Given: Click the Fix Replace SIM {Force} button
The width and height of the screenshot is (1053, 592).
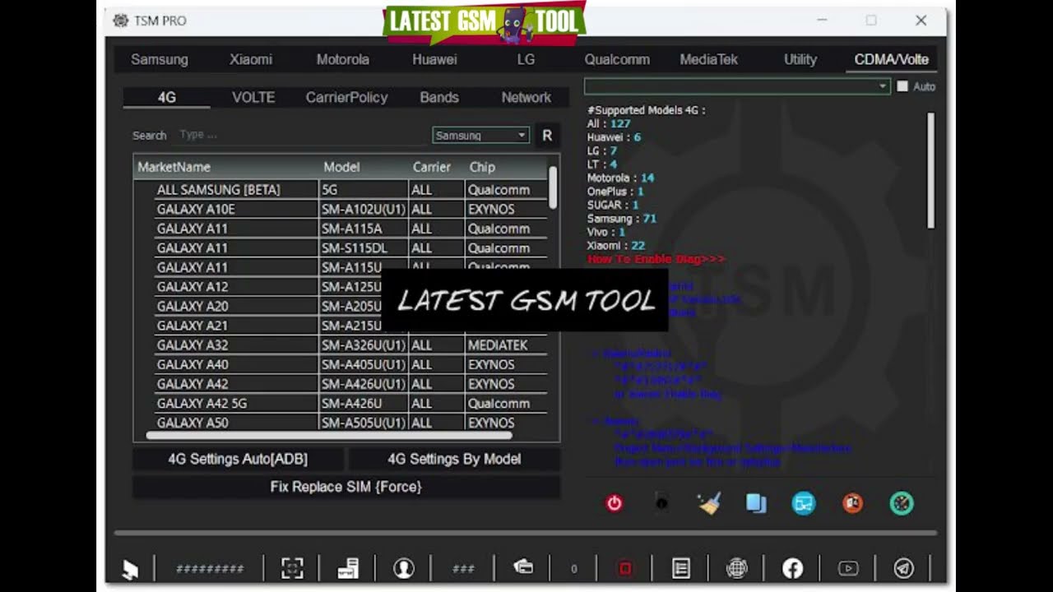Looking at the screenshot, I should (x=346, y=486).
